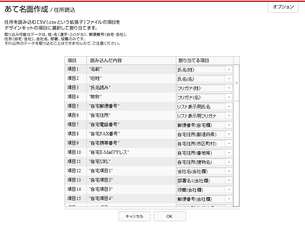Select the "自宅郵便番号" cell

click(x=131, y=106)
